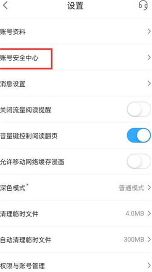Enable 关闭流量阅读提醒 switch
The height and width of the screenshot is (272, 152).
click(139, 109)
